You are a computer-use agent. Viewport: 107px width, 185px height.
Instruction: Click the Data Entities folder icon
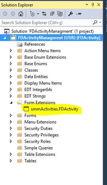pos(20,77)
